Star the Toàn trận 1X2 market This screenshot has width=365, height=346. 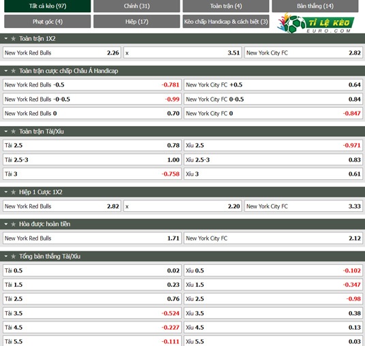pyautogui.click(x=13, y=39)
